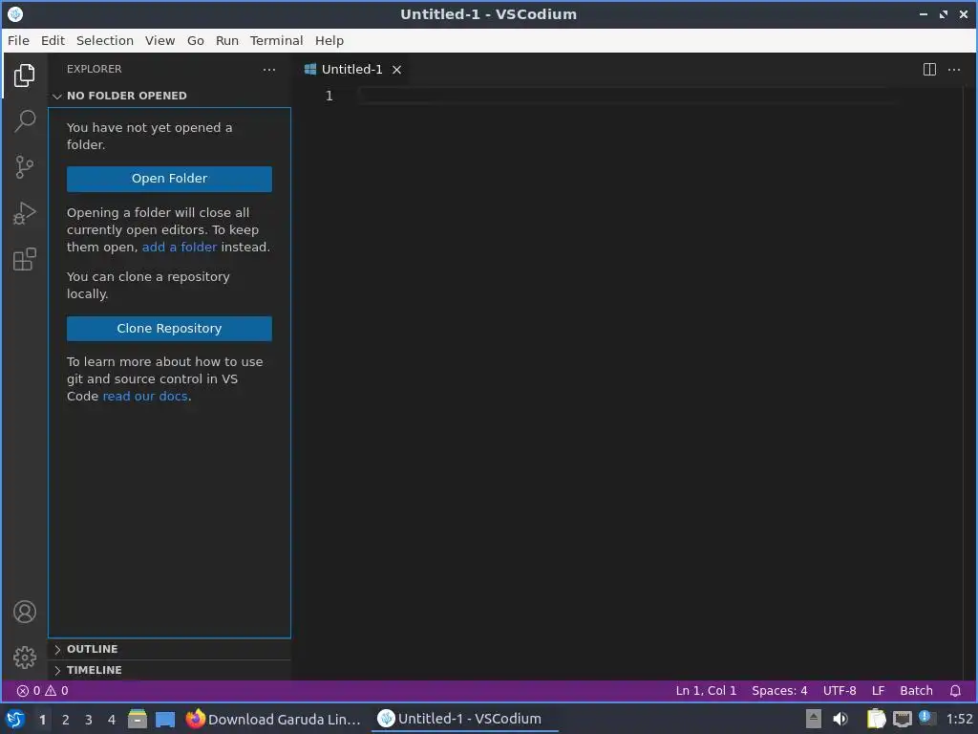The height and width of the screenshot is (734, 978).
Task: Change file encoding via UTF-8
Action: [839, 691]
